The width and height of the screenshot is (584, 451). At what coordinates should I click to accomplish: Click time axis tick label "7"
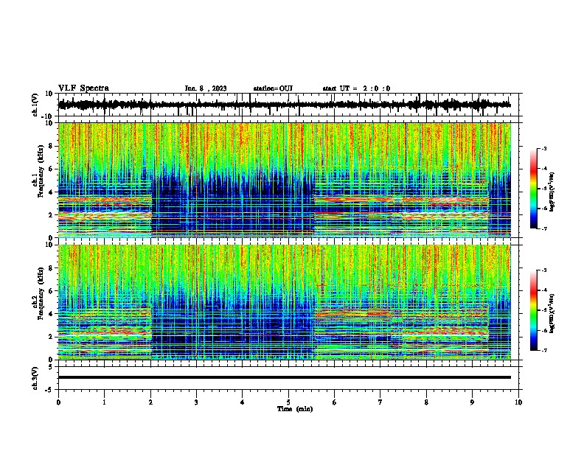pyautogui.click(x=380, y=402)
